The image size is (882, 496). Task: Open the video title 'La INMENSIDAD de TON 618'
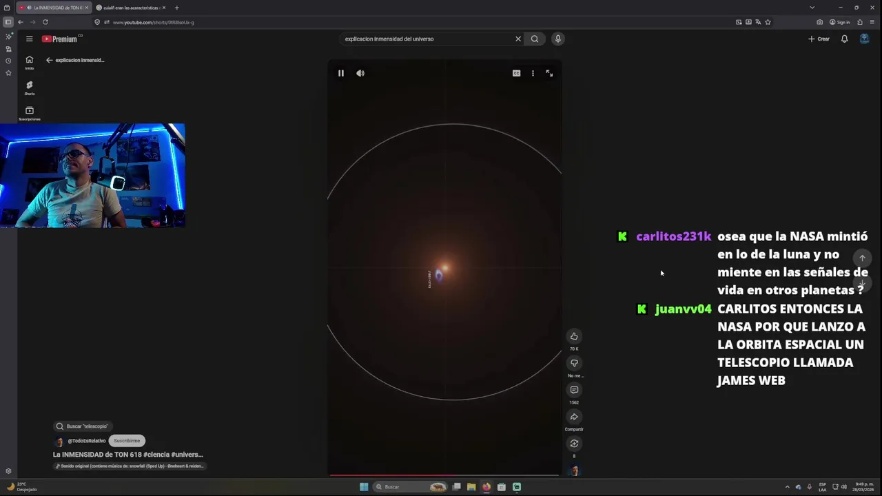tap(128, 455)
